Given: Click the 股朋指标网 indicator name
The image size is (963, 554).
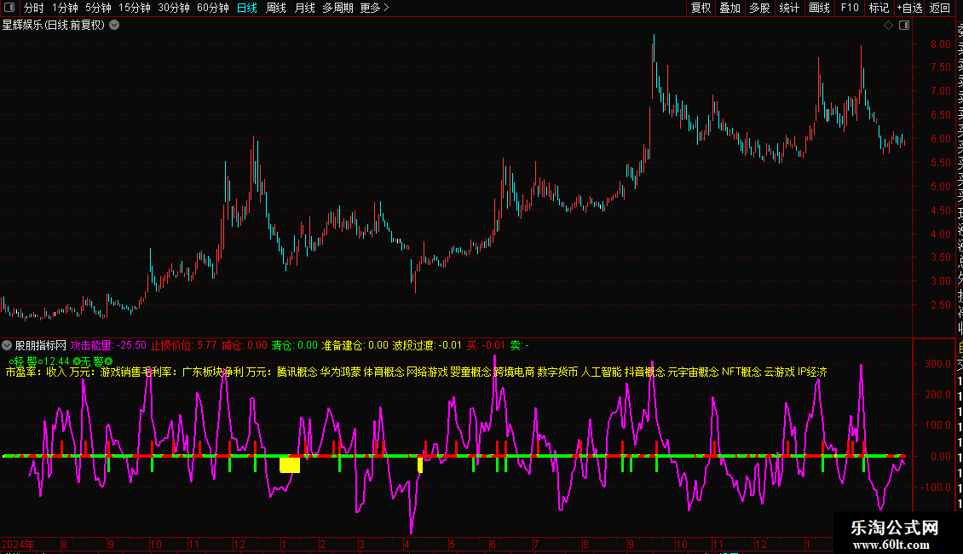Looking at the screenshot, I should point(41,346).
